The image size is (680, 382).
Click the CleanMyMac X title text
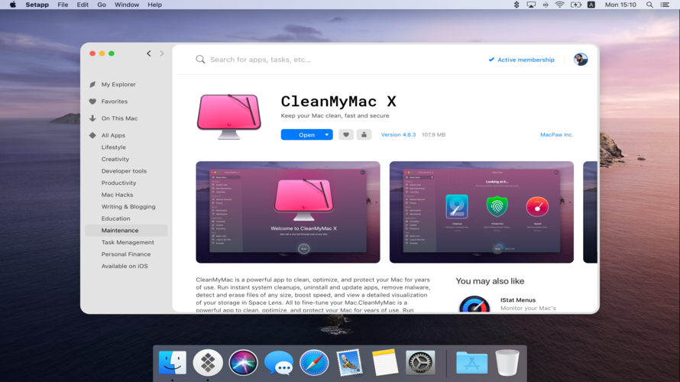tap(338, 102)
